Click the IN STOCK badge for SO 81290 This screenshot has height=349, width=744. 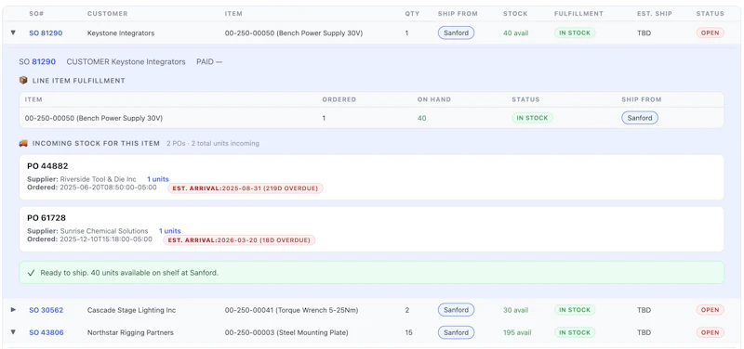click(x=575, y=33)
